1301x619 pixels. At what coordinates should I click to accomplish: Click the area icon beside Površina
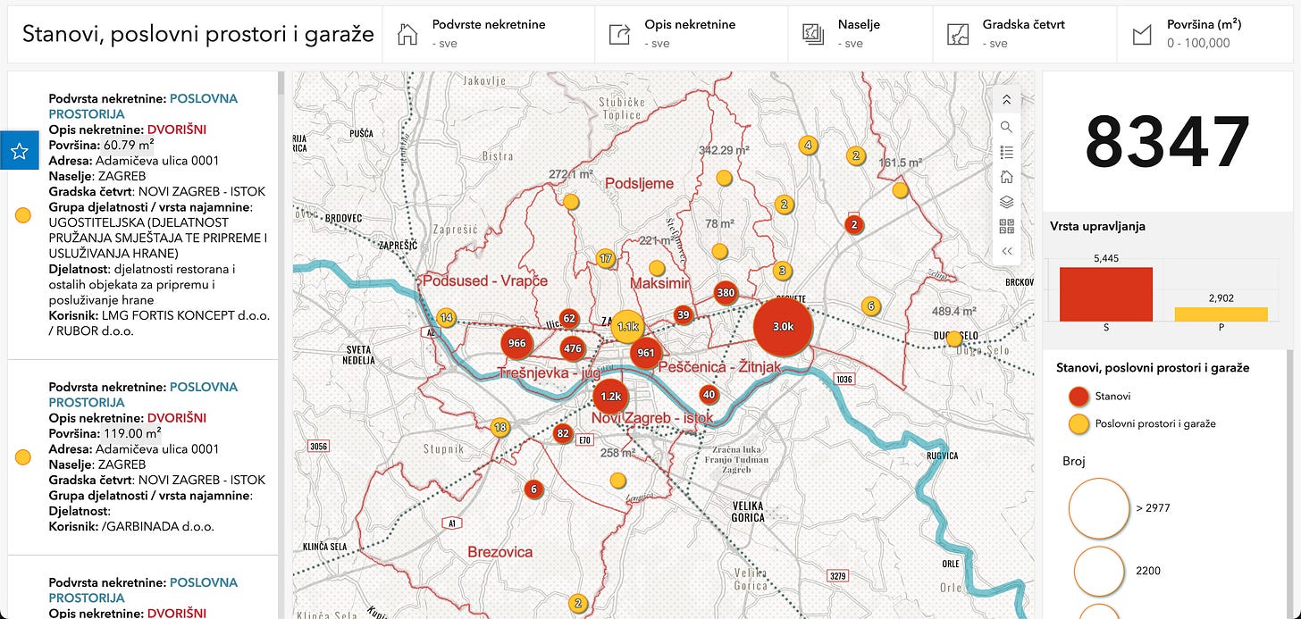tap(1141, 35)
